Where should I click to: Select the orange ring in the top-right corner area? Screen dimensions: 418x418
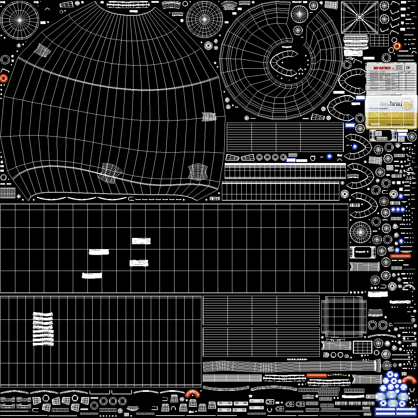(x=397, y=46)
